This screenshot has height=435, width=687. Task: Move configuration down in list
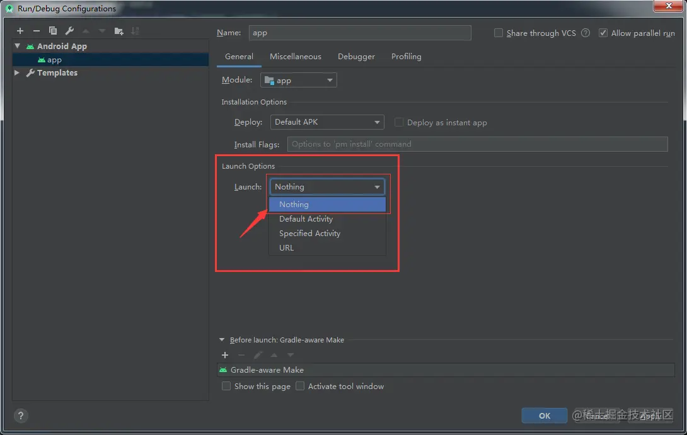click(102, 31)
